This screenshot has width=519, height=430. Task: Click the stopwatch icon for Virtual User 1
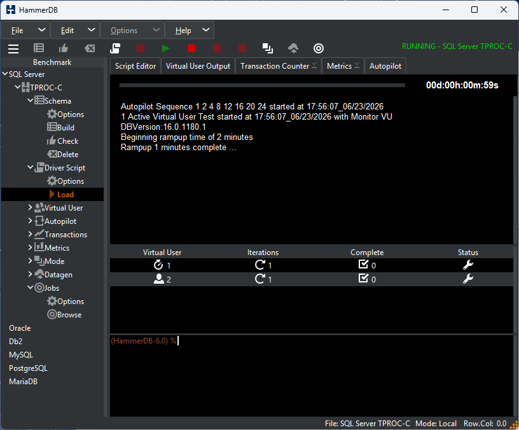pyautogui.click(x=158, y=265)
